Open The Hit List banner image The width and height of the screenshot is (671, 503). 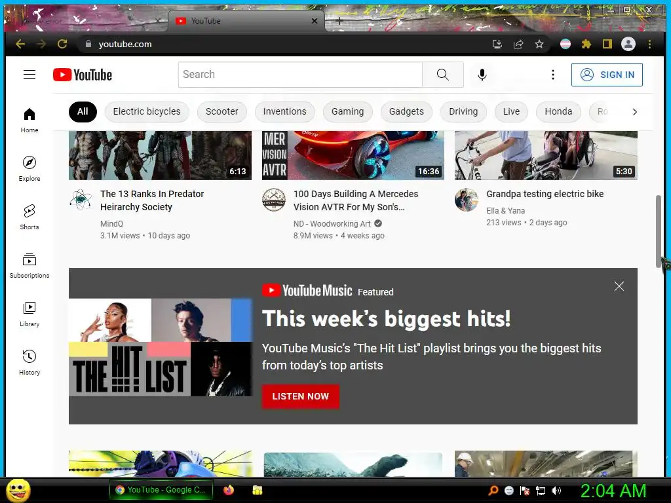tap(160, 347)
